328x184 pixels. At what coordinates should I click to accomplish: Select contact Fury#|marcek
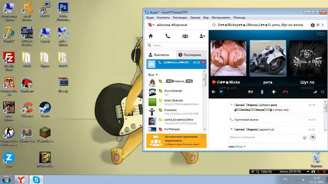pyautogui.click(x=175, y=93)
